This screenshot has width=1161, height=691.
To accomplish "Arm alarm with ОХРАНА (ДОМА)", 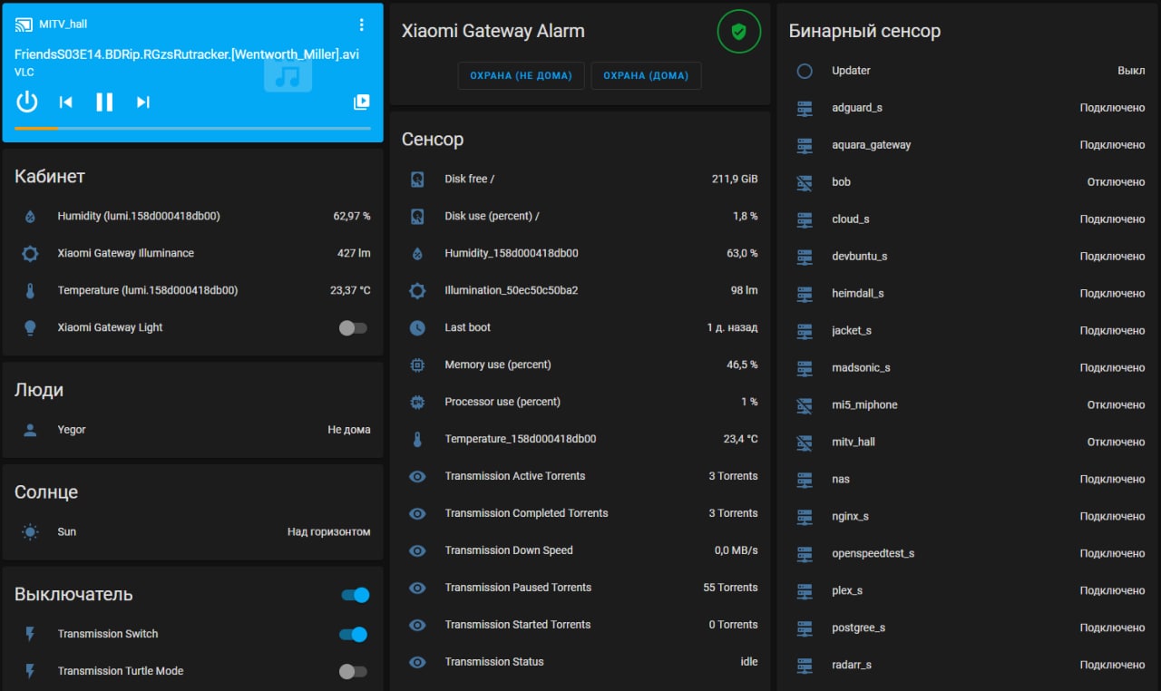I will pyautogui.click(x=646, y=75).
